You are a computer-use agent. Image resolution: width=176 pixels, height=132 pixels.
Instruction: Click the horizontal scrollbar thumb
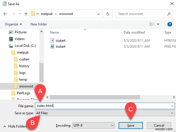95,97
